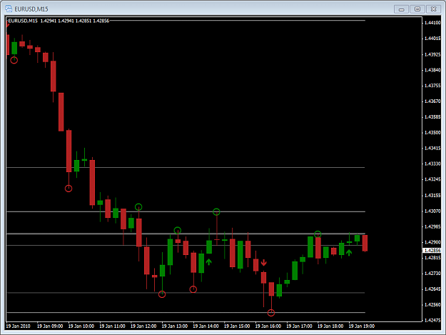Viewport: 446px width, 335px height.
Task: Click the 19 Jan 2010 date label
Action: pos(19,326)
